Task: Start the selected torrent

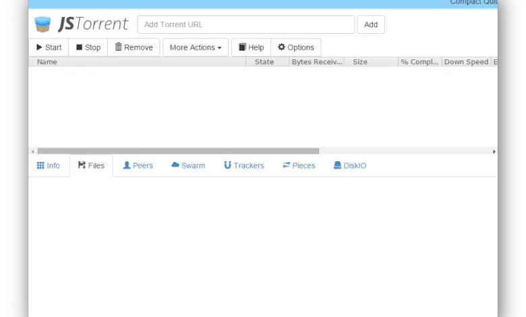Action: coord(49,47)
